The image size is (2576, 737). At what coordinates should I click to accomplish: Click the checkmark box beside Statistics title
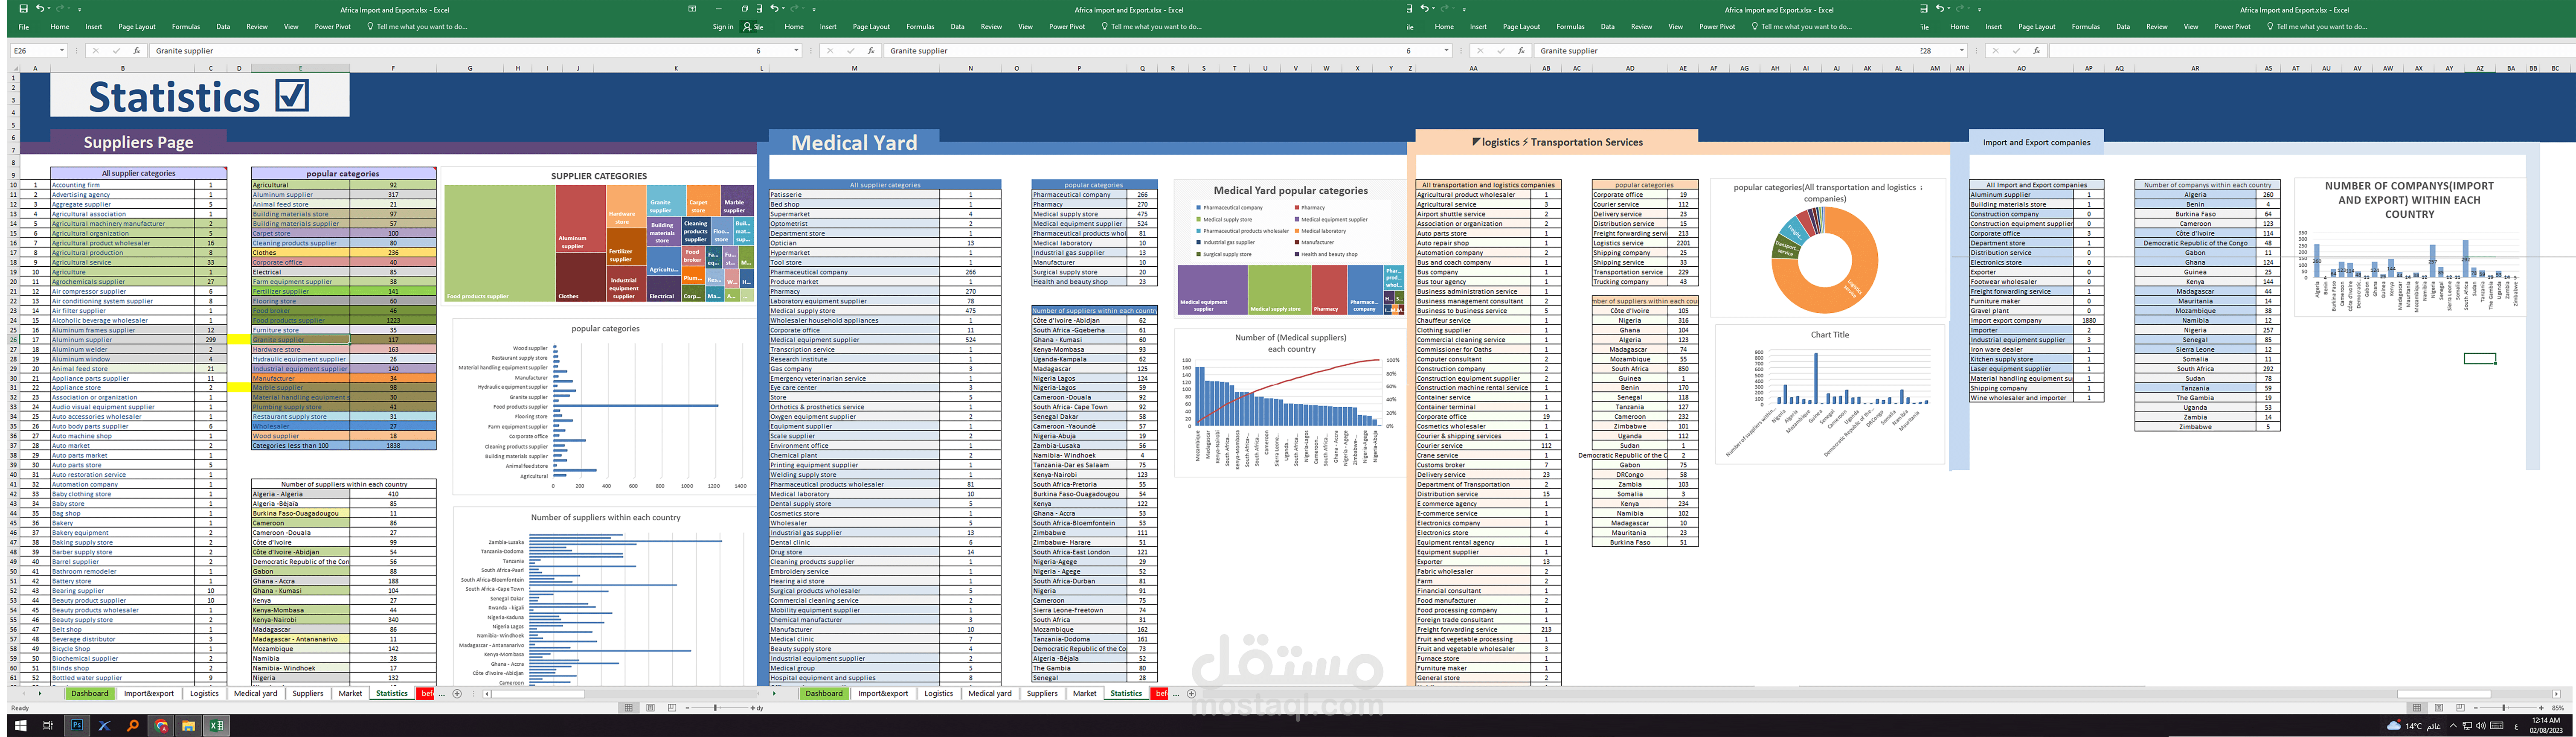(292, 96)
